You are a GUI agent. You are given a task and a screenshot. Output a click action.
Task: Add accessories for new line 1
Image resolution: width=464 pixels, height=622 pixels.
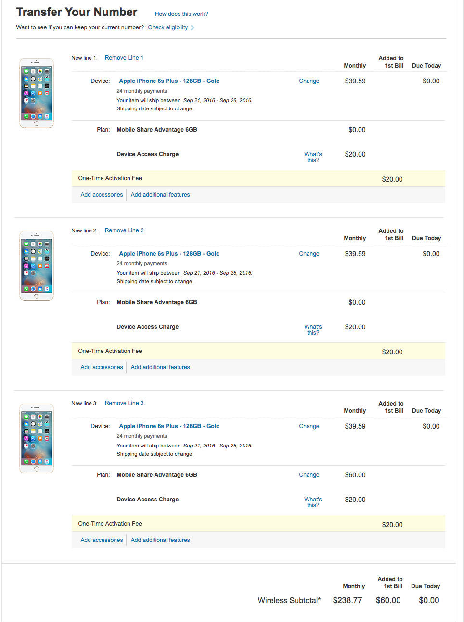(x=102, y=195)
